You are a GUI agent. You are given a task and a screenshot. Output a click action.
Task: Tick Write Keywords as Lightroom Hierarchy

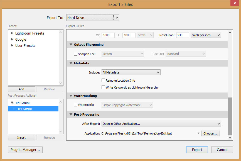coord(104,87)
